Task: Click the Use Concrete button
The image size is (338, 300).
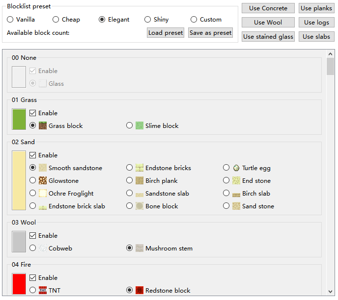Action: (x=268, y=8)
